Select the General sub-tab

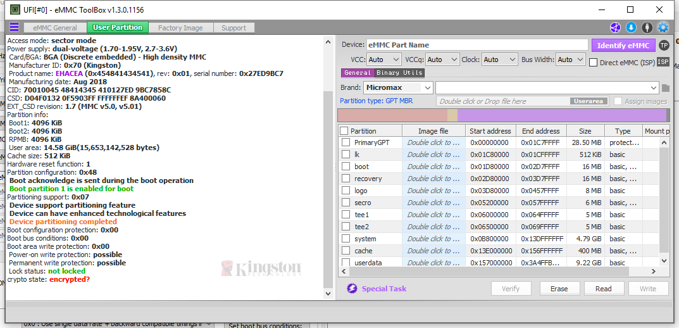click(x=358, y=73)
